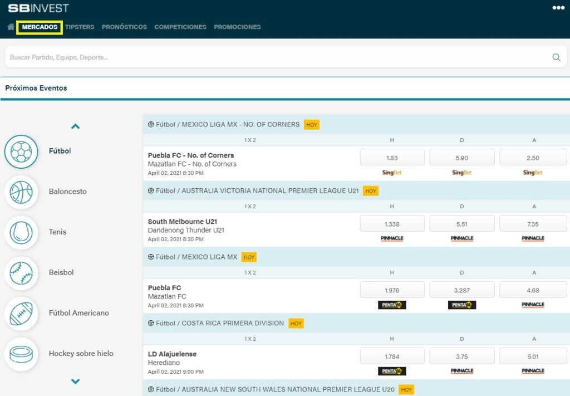Click the search magnifying glass icon
570x396 pixels.
[x=556, y=56]
